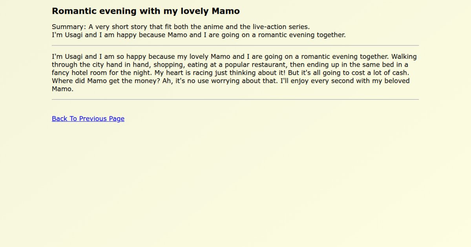This screenshot has width=471, height=247.
Task: Click 'Walking' at the first line's end
Action: (404, 57)
